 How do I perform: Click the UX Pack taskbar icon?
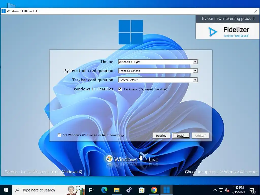pos(167,190)
